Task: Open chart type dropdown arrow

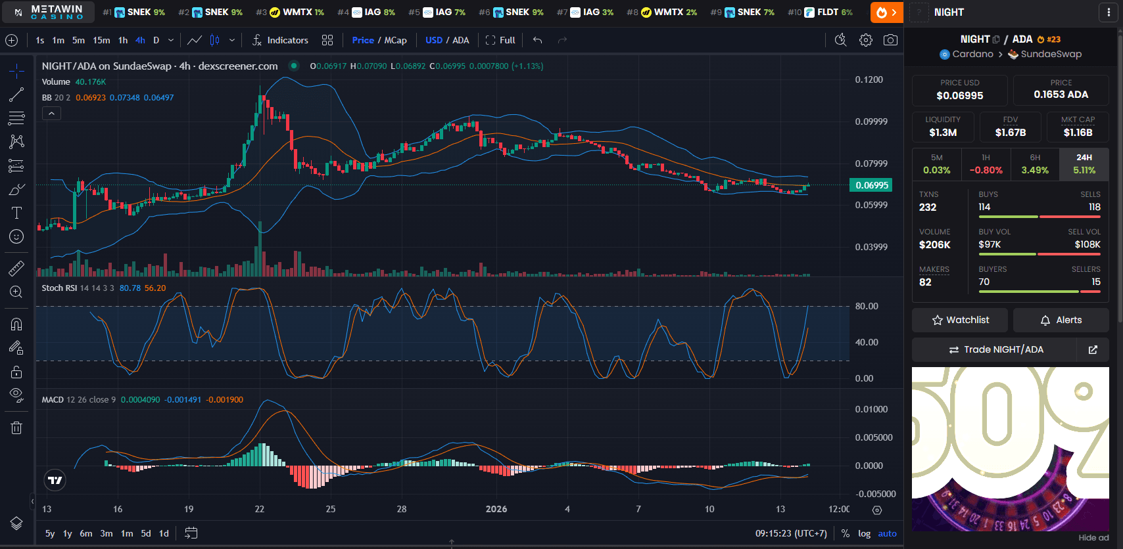Action: [x=232, y=40]
